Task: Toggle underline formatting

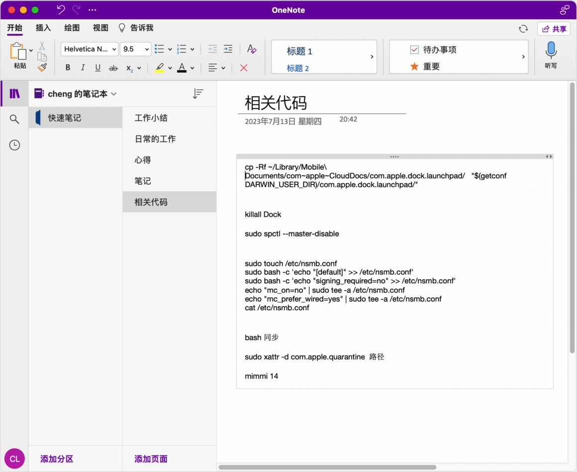Action: point(97,68)
